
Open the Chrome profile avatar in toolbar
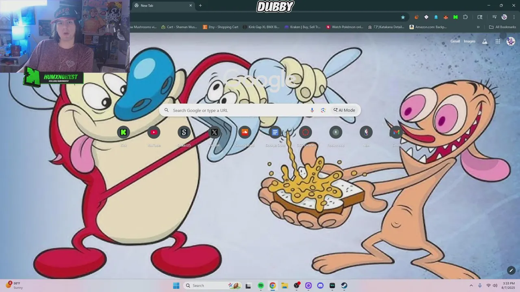[504, 17]
